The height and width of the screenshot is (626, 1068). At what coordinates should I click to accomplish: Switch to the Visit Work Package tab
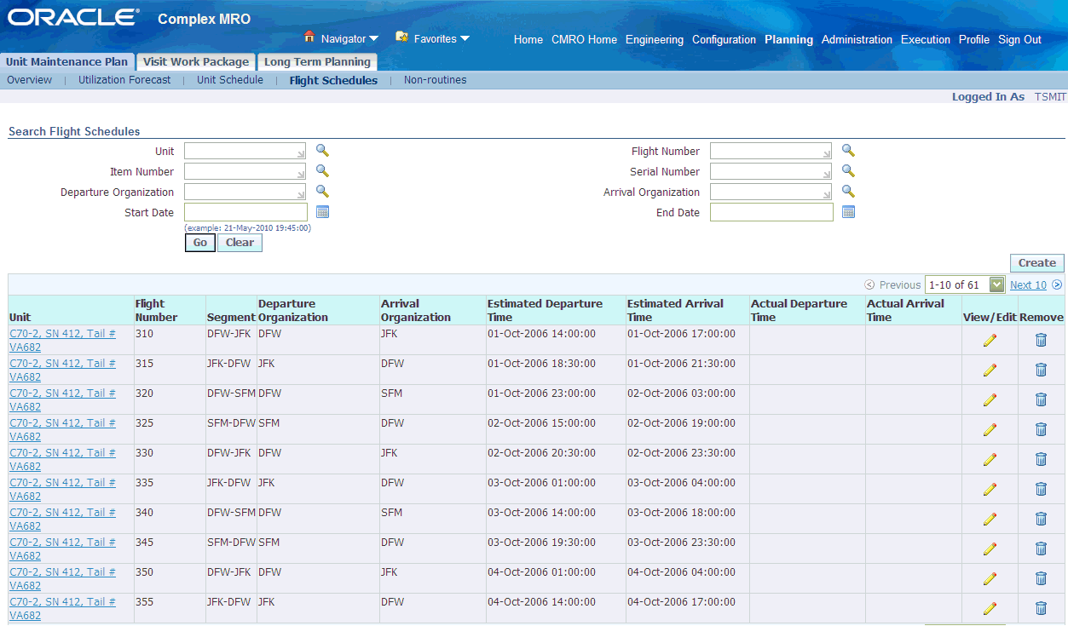click(196, 61)
